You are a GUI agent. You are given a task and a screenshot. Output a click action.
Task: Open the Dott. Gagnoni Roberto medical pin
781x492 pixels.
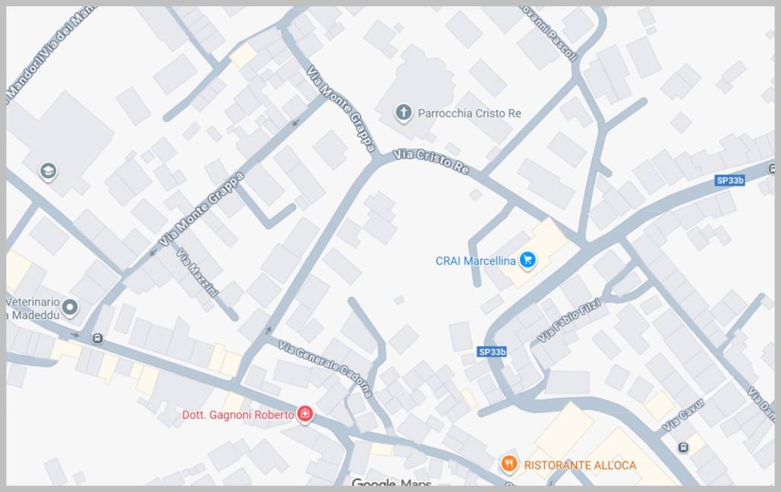[305, 414]
